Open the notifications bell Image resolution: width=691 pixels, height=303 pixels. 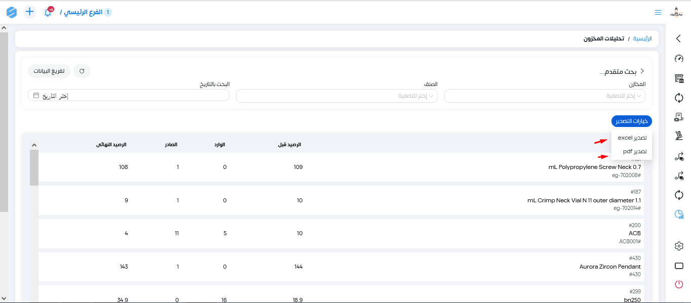coord(48,12)
